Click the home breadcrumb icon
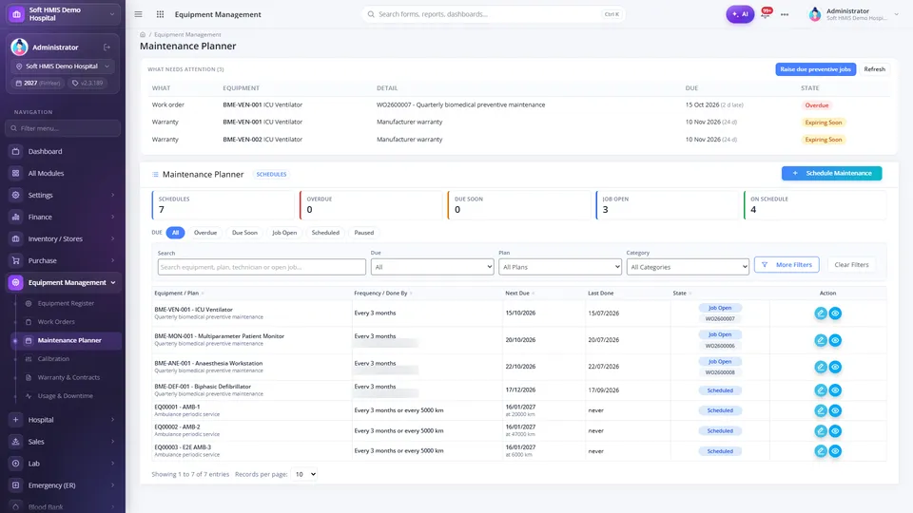913x513 pixels. [x=143, y=35]
